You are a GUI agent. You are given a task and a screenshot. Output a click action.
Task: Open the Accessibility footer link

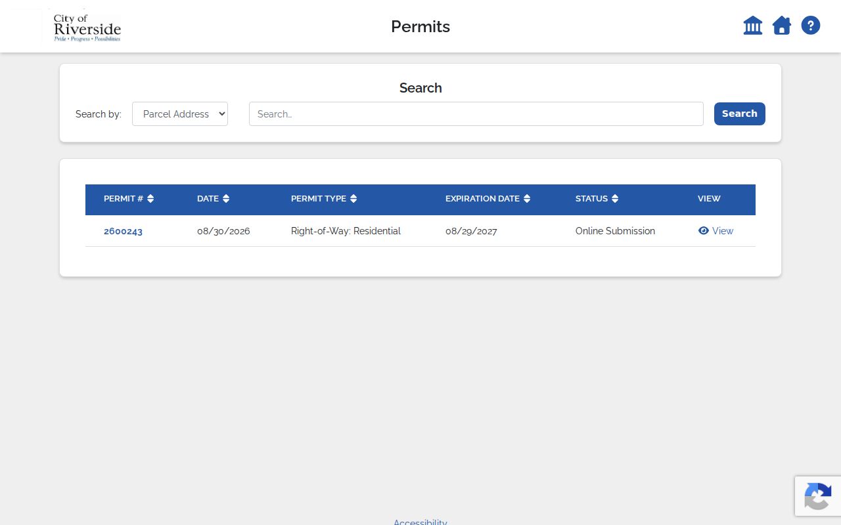[x=420, y=522]
